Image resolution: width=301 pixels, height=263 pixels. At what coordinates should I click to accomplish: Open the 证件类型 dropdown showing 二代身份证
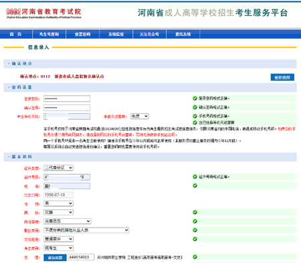point(58,168)
